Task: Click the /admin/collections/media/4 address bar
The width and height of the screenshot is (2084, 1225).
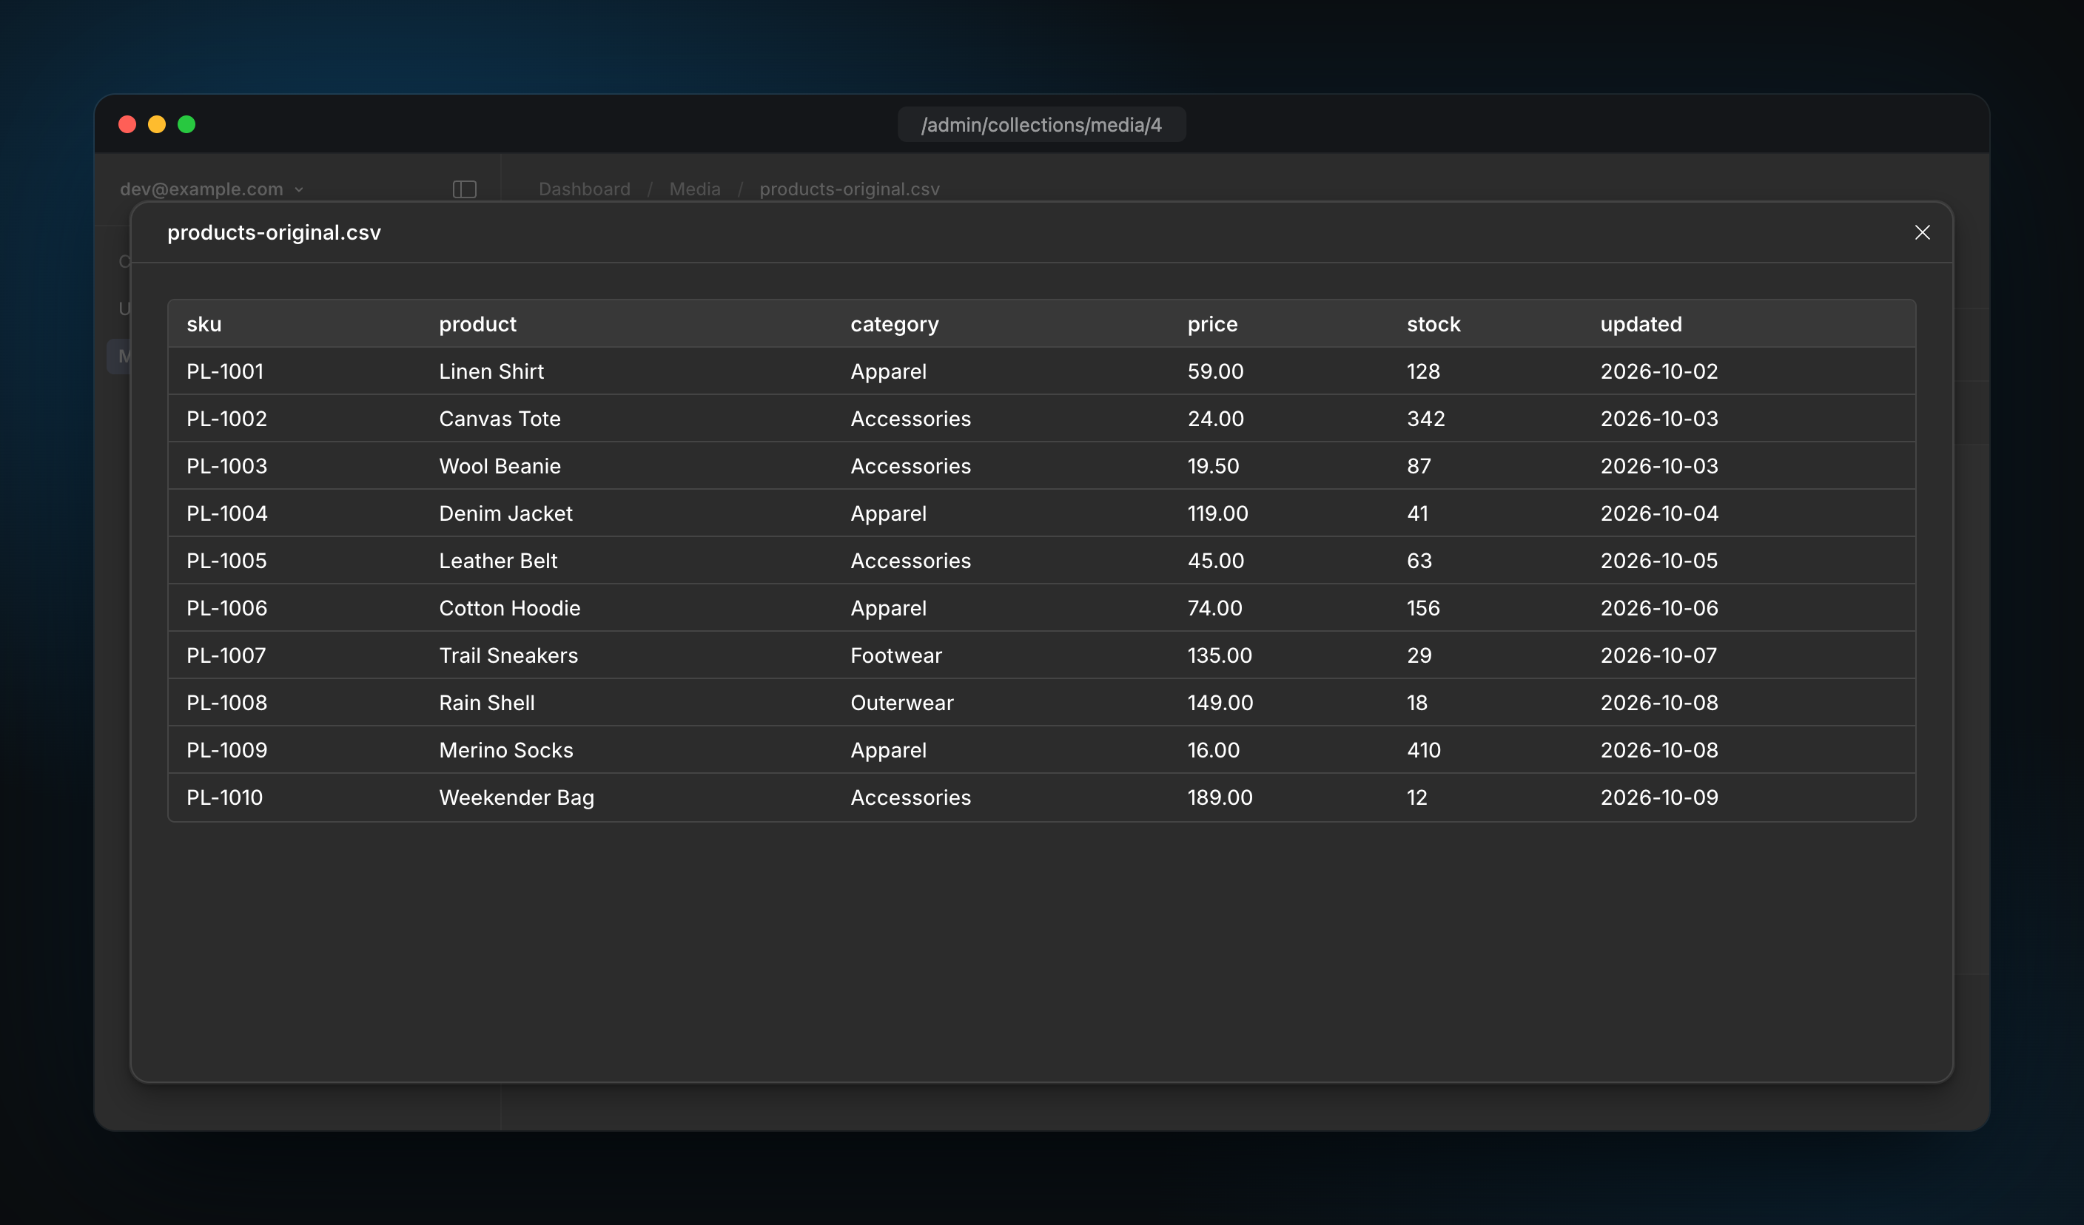Action: pos(1041,125)
